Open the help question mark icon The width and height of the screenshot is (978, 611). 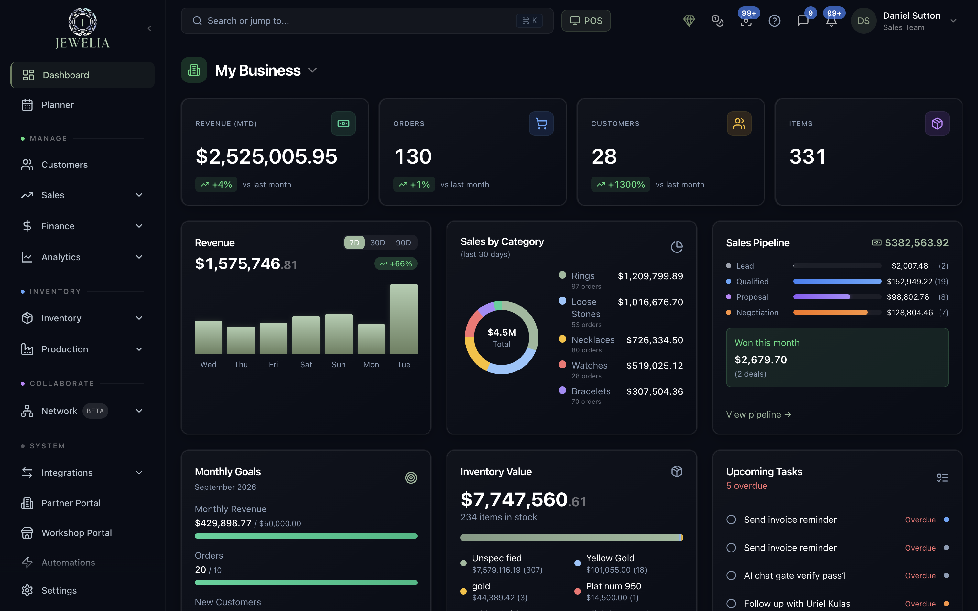click(x=774, y=21)
